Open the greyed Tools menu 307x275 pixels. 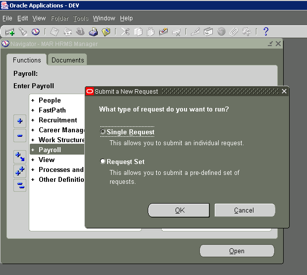click(x=81, y=19)
